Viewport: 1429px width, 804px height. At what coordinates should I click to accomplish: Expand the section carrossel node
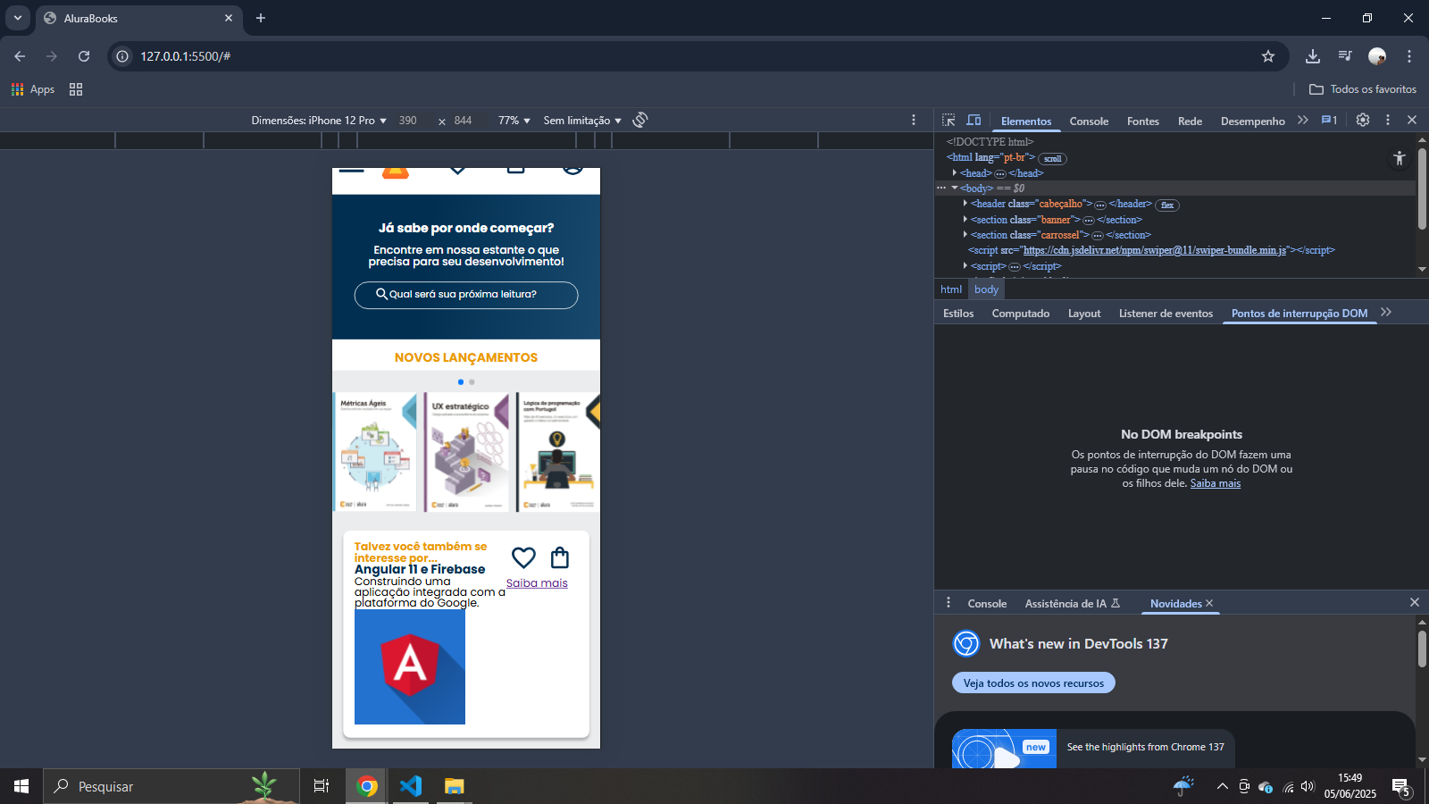point(965,235)
